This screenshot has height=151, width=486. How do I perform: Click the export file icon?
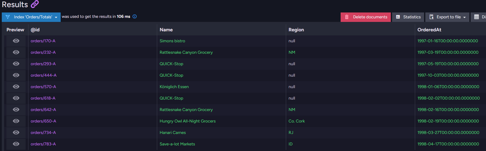pyautogui.click(x=431, y=17)
